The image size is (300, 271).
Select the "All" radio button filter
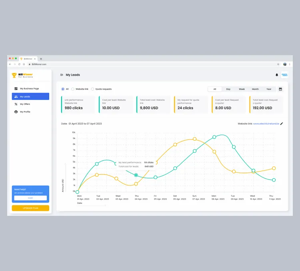(63, 89)
